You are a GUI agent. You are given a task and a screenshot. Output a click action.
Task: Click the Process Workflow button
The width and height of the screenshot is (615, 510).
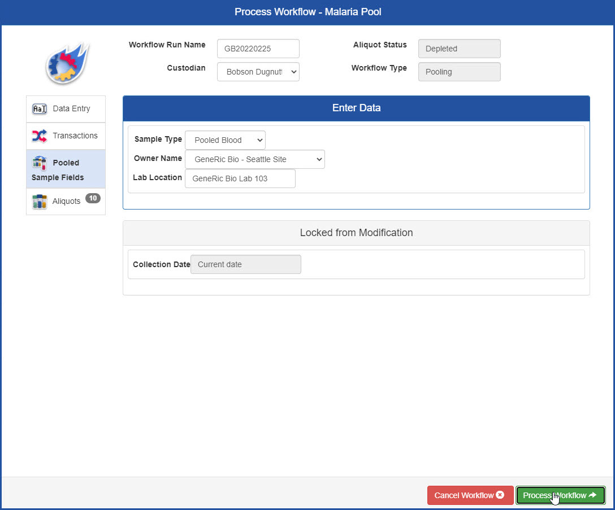pyautogui.click(x=561, y=495)
